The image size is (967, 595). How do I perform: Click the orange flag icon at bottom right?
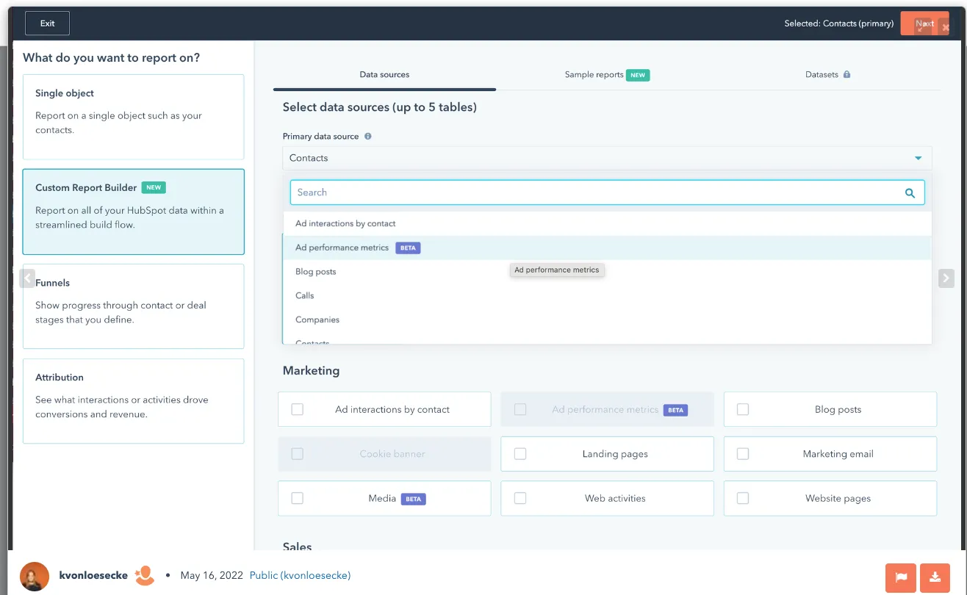(x=901, y=578)
